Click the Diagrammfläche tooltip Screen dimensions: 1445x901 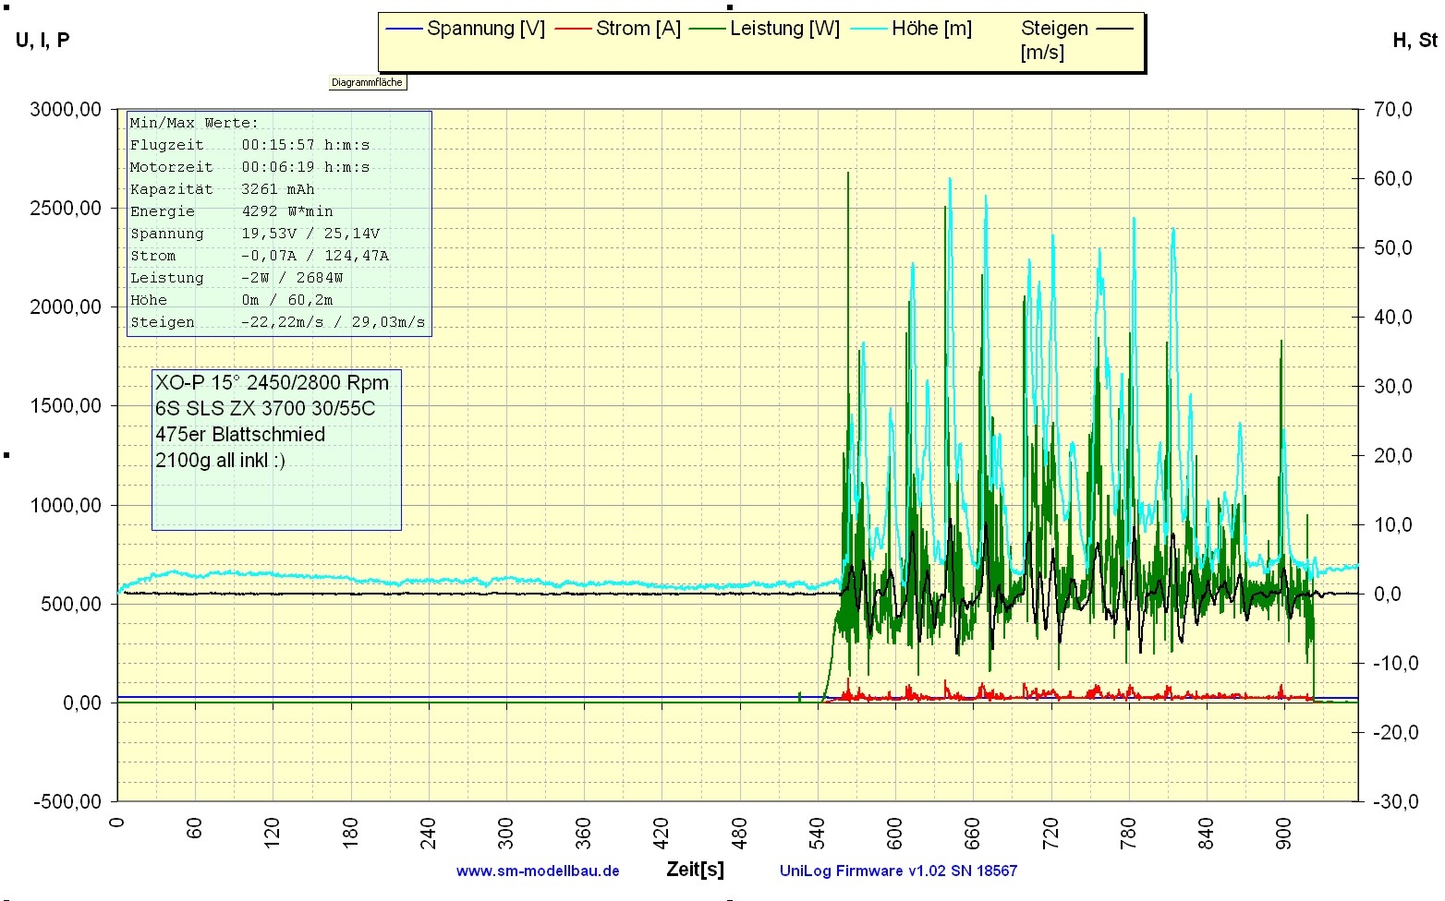(x=367, y=82)
